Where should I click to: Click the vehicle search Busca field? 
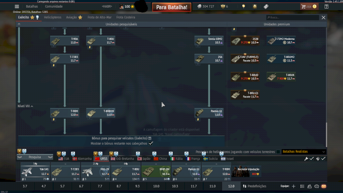point(294,18)
